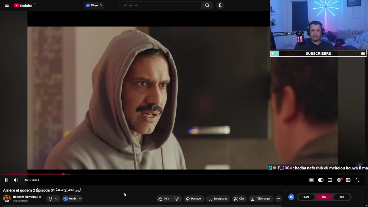Click Enregistrer to save video
Screen dimensions: 368x207
pos(218,199)
